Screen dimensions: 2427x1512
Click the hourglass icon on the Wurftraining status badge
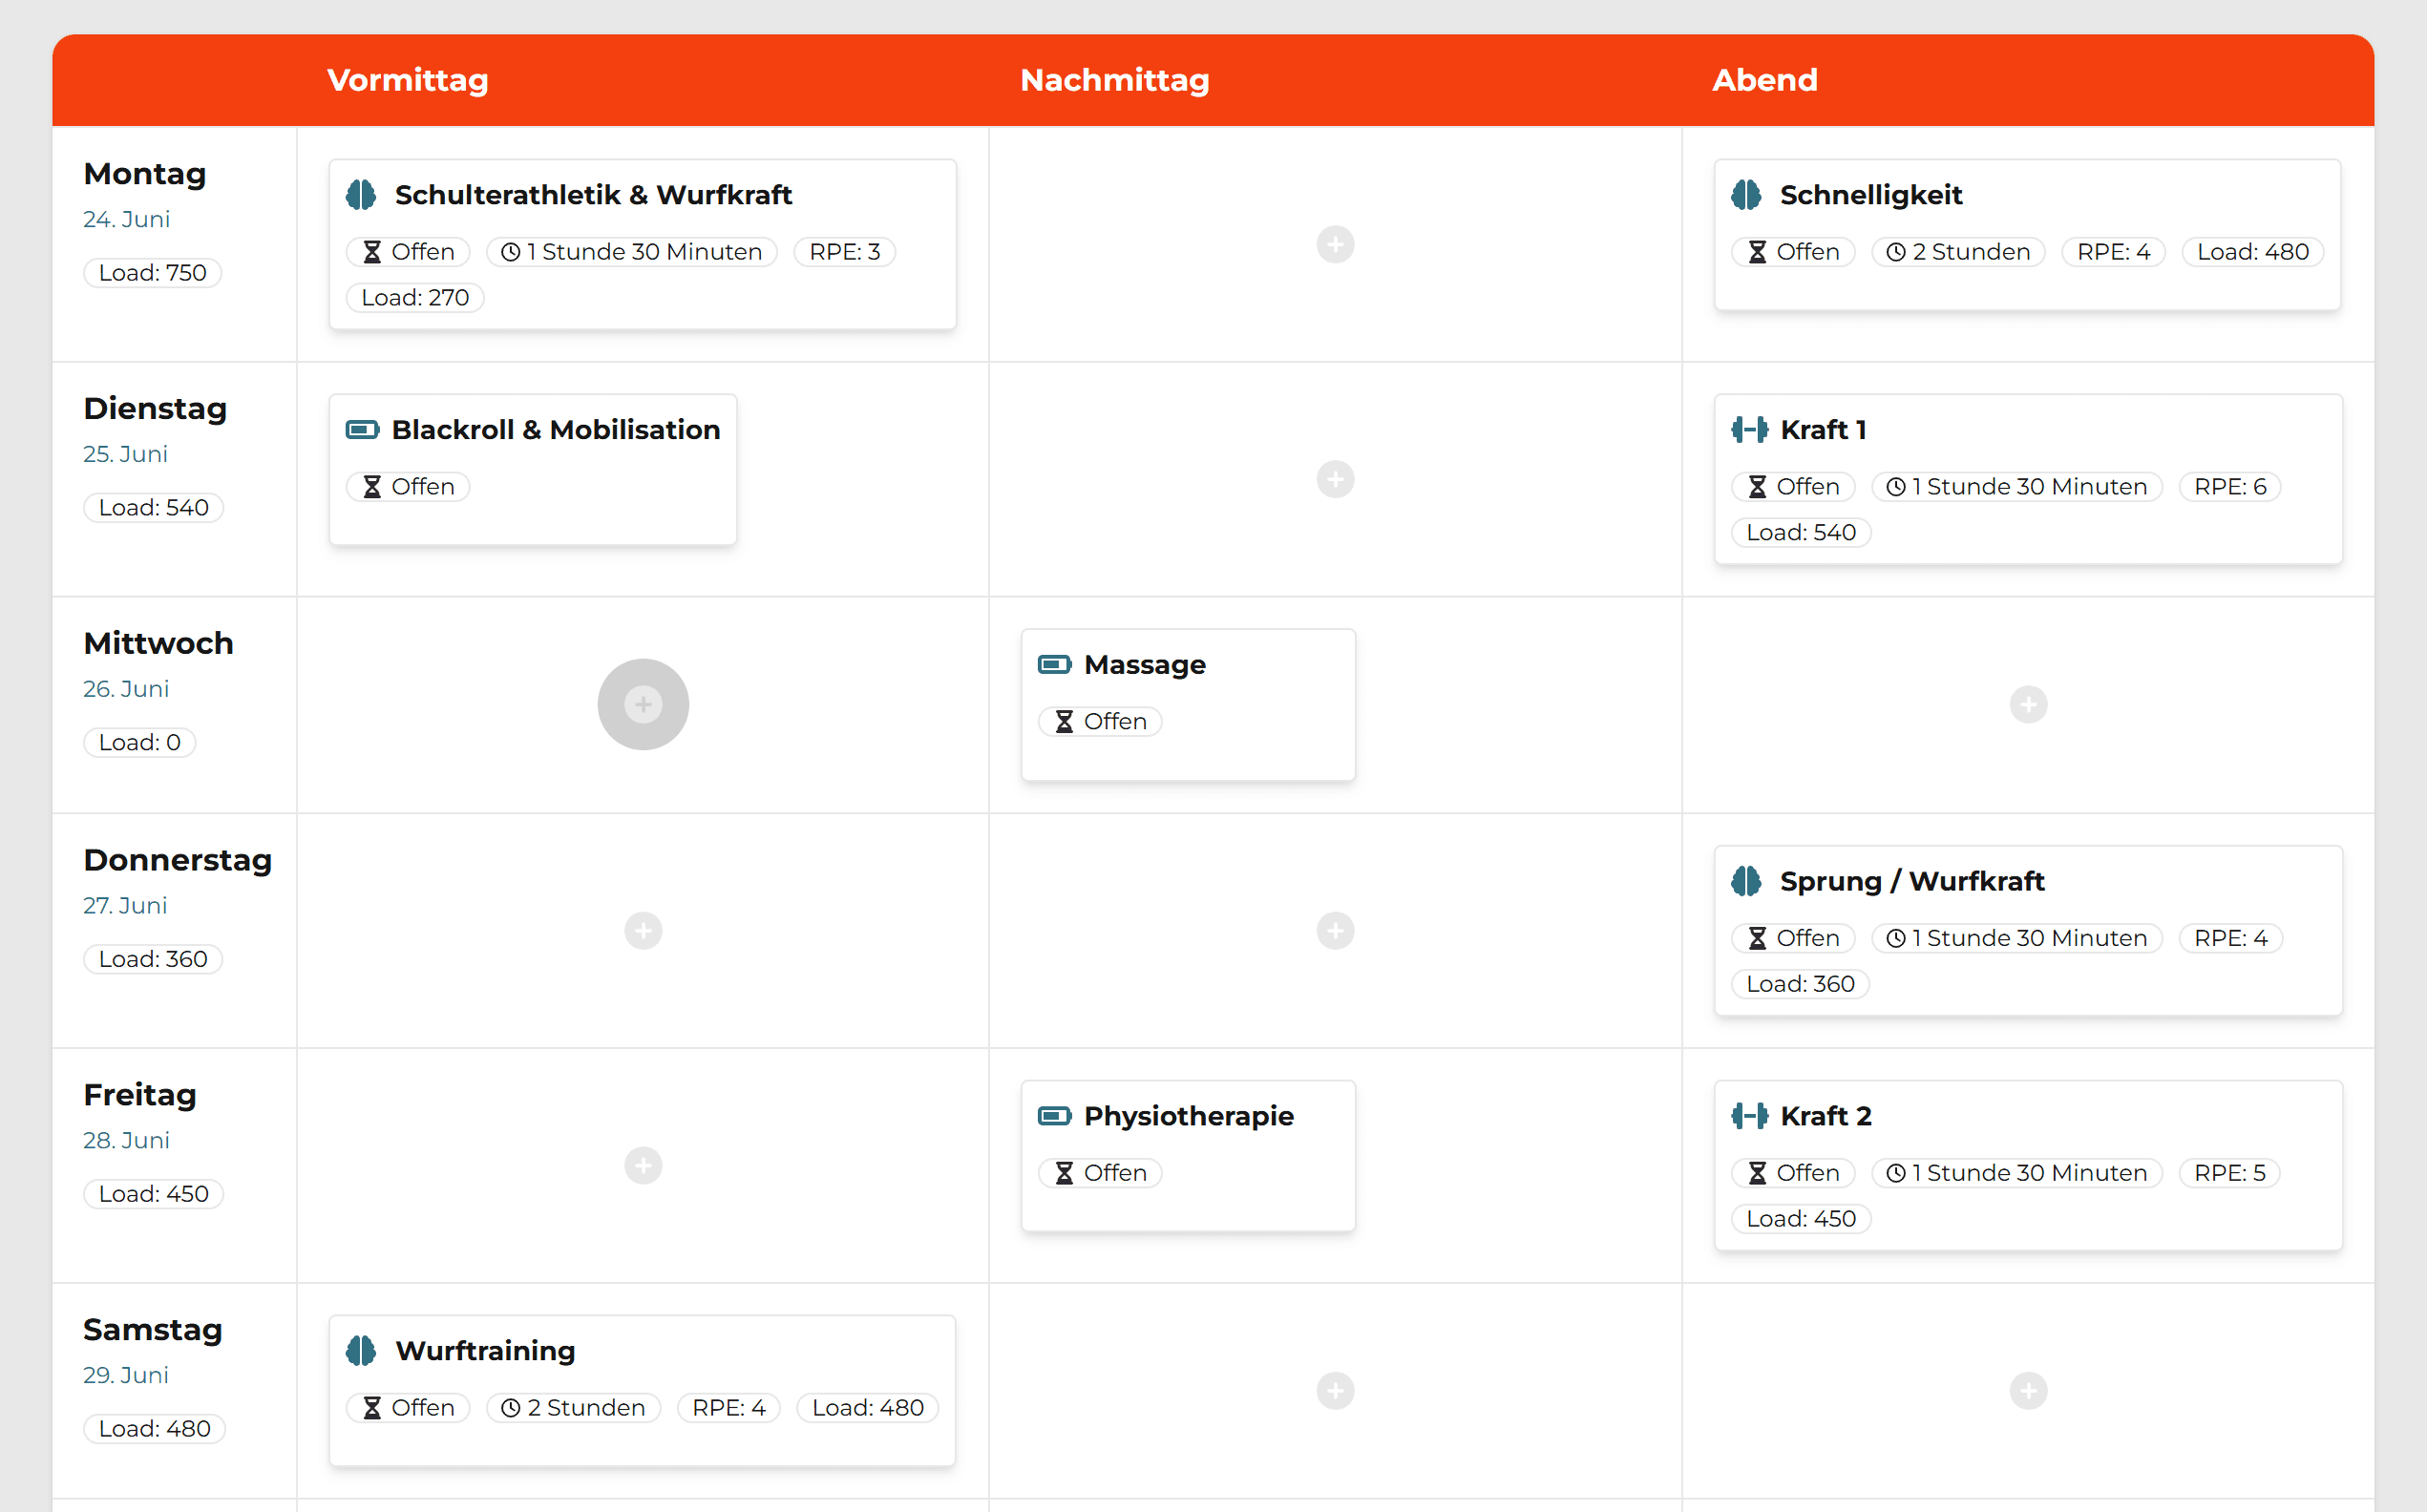(372, 1407)
